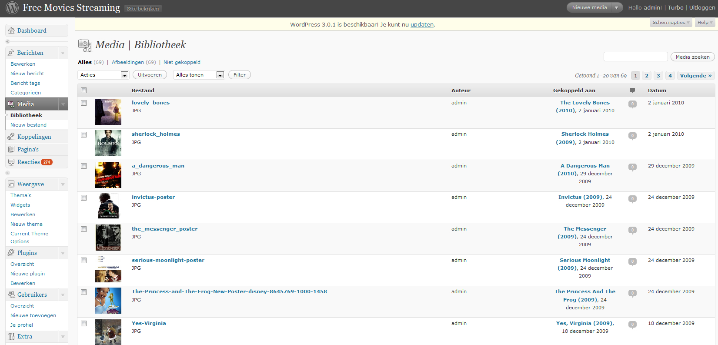Check the invictus-poster row checkbox
The height and width of the screenshot is (345, 718).
click(84, 198)
